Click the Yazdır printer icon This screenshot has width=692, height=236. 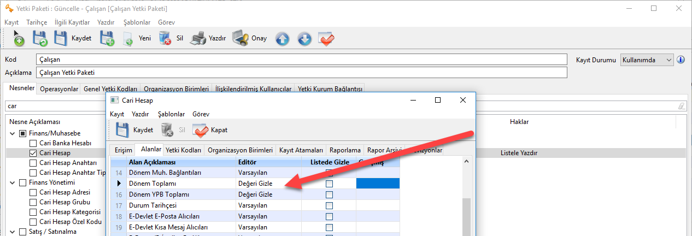pyautogui.click(x=199, y=38)
